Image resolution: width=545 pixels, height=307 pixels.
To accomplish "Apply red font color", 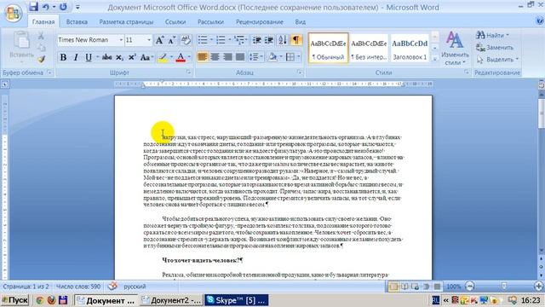I will tap(181, 57).
